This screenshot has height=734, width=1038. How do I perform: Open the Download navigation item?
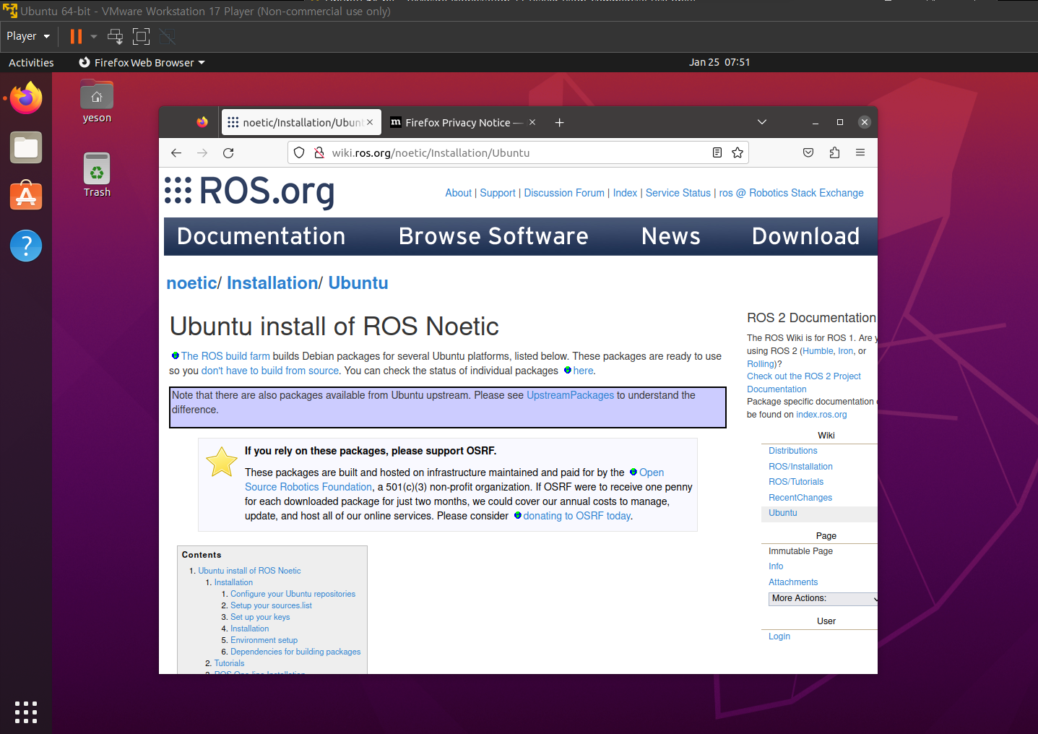(x=806, y=236)
